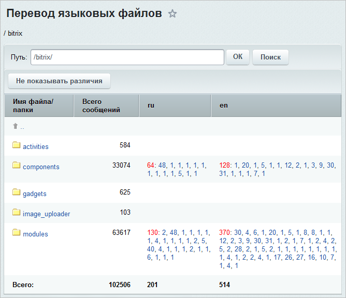Click the components folder icon
This screenshot has width=346, height=298.
[17, 165]
